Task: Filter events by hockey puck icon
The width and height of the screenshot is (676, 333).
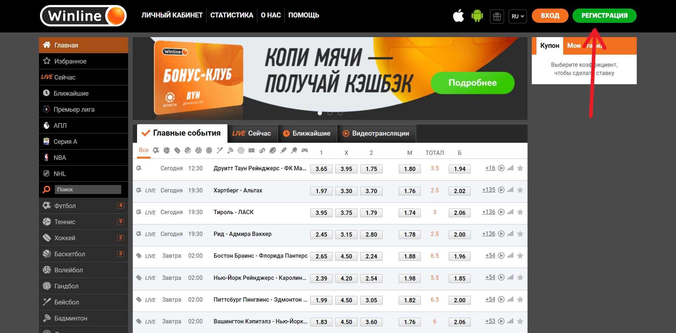Action: point(177,150)
